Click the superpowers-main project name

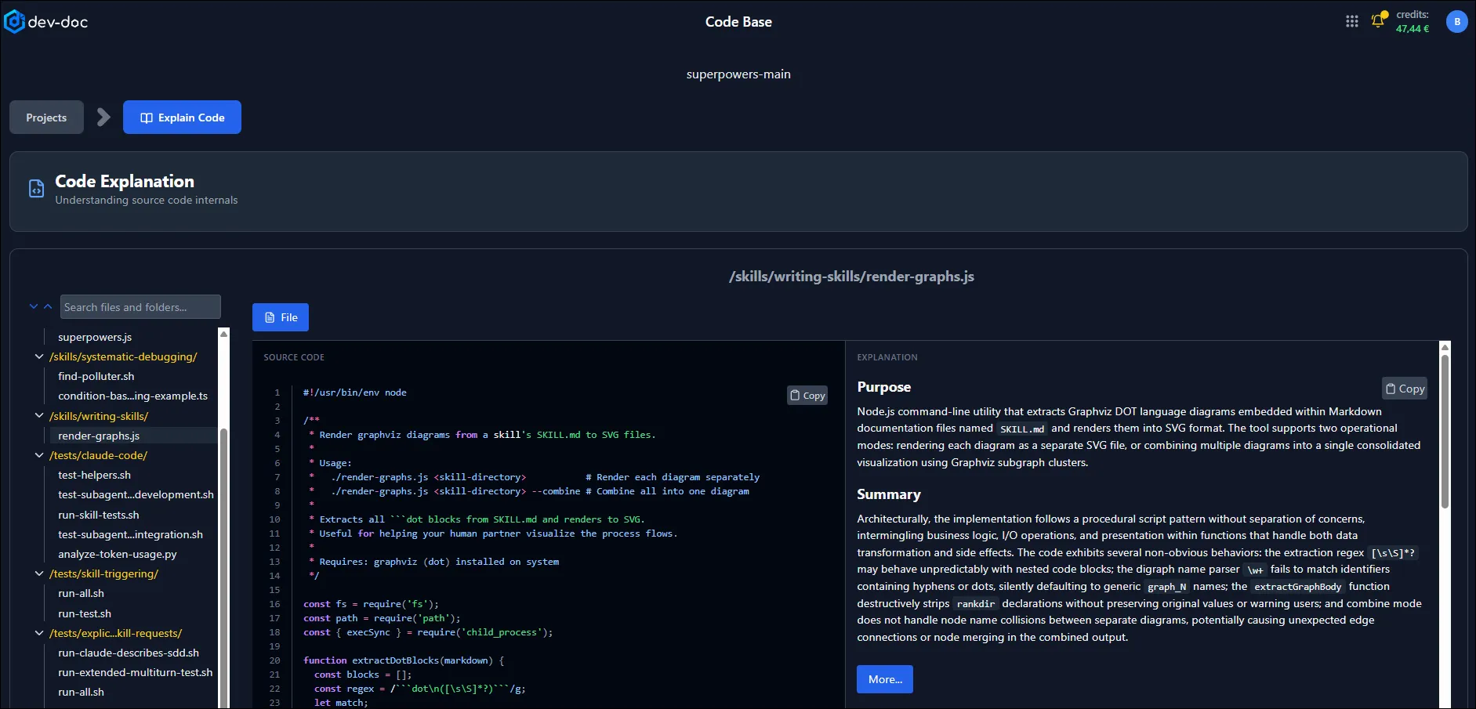(x=738, y=74)
